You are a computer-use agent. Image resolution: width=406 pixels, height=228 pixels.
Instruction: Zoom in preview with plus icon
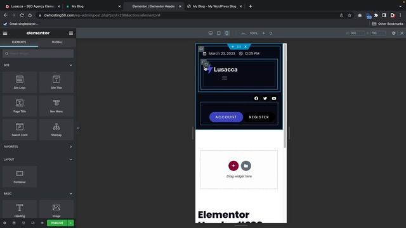264,33
